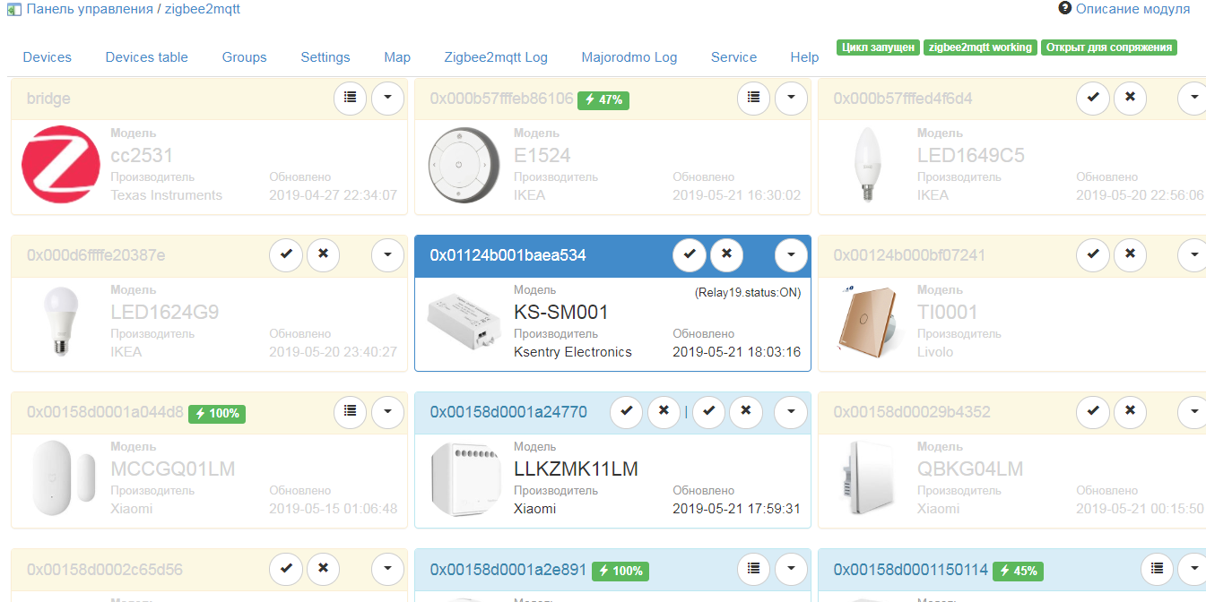Click first checkmark on 0x00158d0001a24770 card
The height and width of the screenshot is (602, 1206).
coord(626,411)
